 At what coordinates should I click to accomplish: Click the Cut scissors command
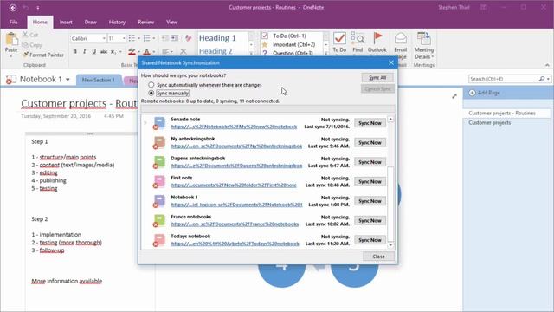point(30,35)
